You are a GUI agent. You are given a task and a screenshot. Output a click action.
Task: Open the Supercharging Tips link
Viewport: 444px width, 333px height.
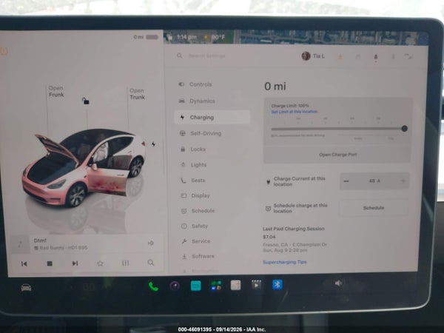[x=285, y=262]
